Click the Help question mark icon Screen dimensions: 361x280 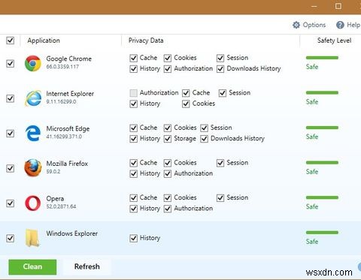click(340, 25)
